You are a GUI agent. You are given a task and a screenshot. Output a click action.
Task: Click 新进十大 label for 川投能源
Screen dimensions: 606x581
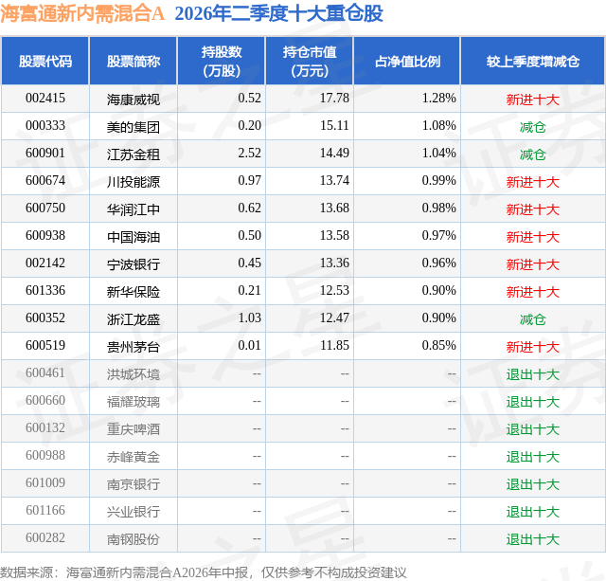[533, 182]
